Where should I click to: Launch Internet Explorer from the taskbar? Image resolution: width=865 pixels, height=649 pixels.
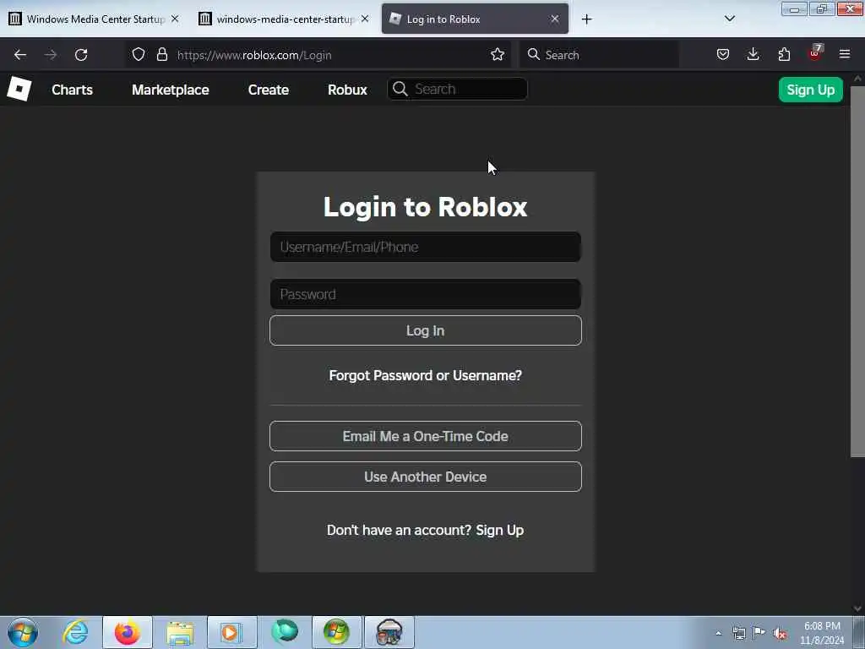pos(75,632)
